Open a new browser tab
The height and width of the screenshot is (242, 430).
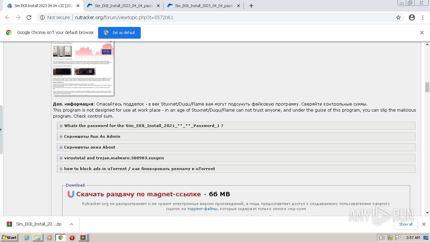(x=251, y=6)
